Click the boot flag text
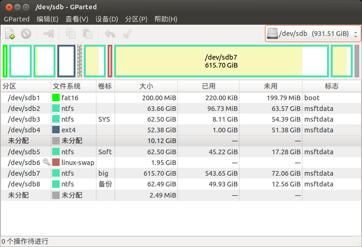The image size is (362, 247). coord(312,98)
